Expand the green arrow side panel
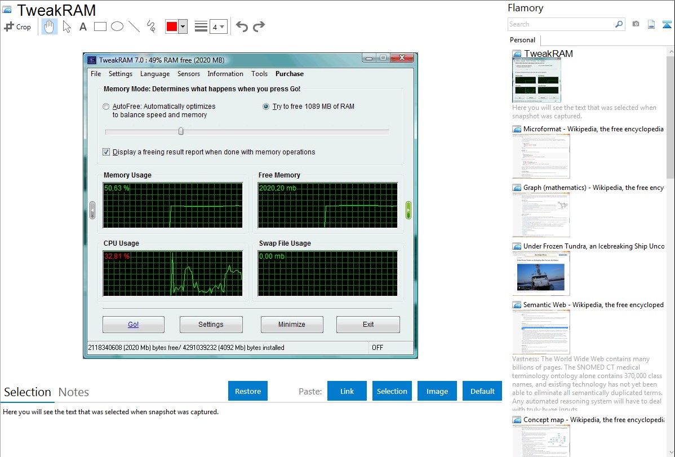 (408, 210)
